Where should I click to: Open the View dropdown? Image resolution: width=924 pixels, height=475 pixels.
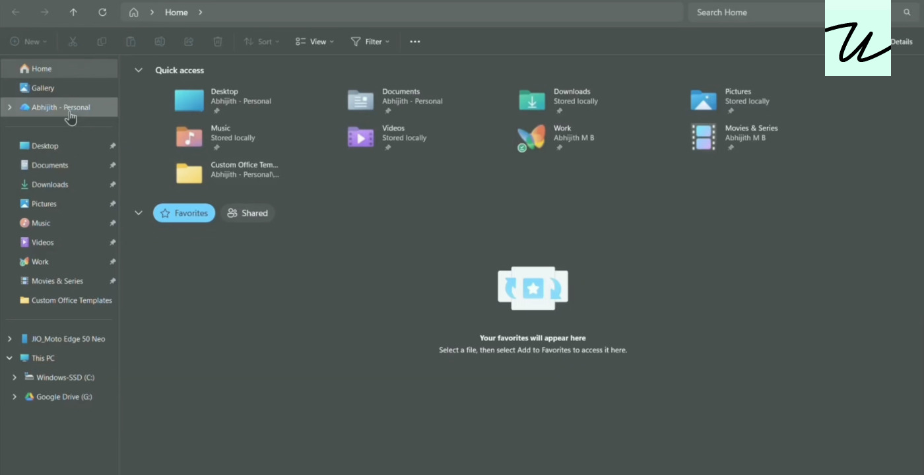(315, 42)
